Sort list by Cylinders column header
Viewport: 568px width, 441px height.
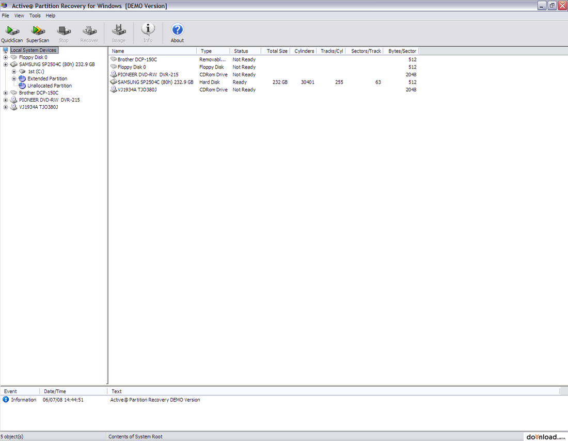tap(303, 51)
